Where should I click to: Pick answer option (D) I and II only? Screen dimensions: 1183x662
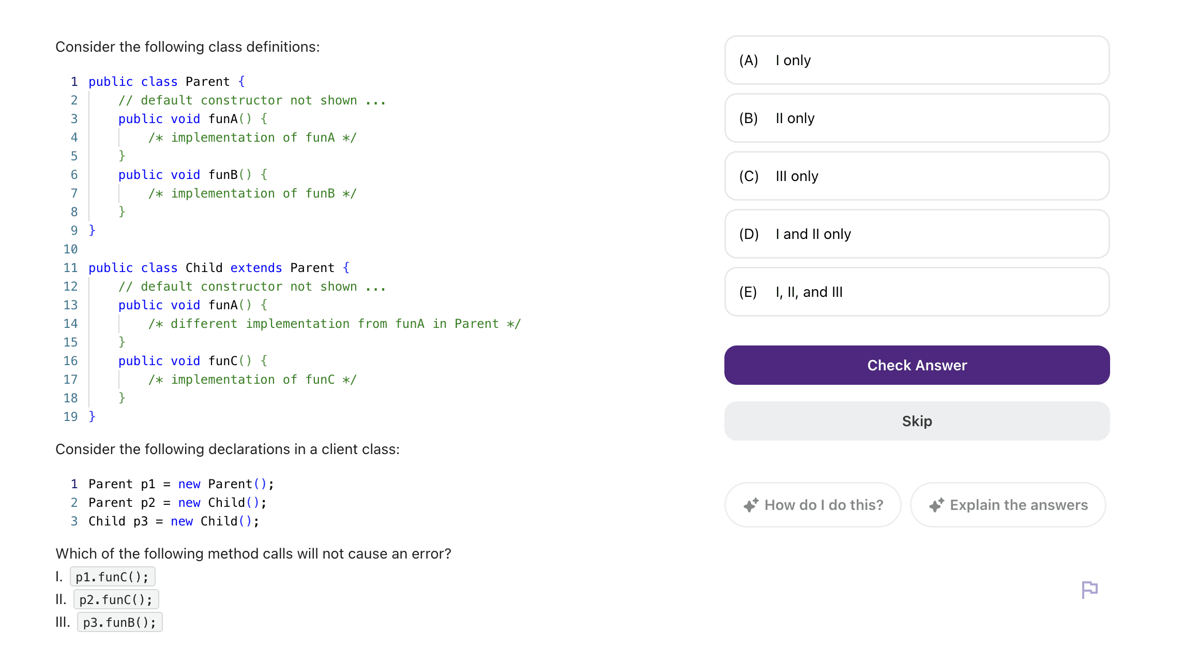[917, 234]
